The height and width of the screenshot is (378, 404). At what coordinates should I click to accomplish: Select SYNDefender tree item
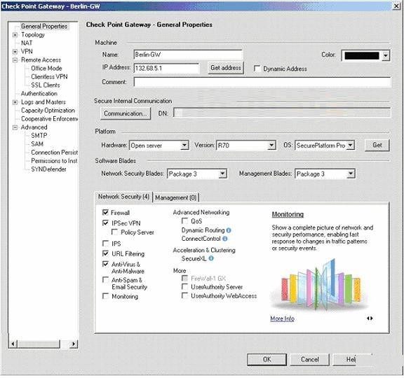click(48, 169)
